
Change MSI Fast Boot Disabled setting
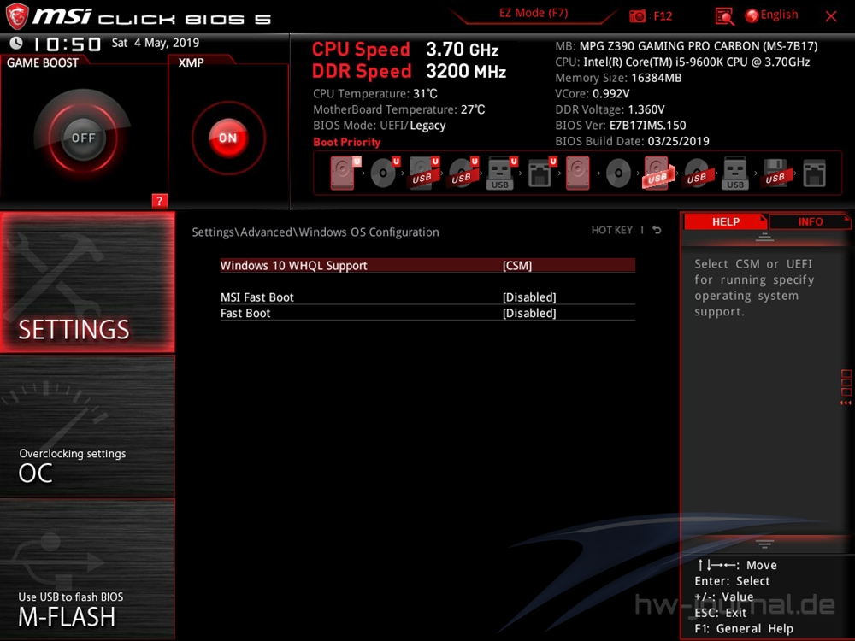[427, 297]
